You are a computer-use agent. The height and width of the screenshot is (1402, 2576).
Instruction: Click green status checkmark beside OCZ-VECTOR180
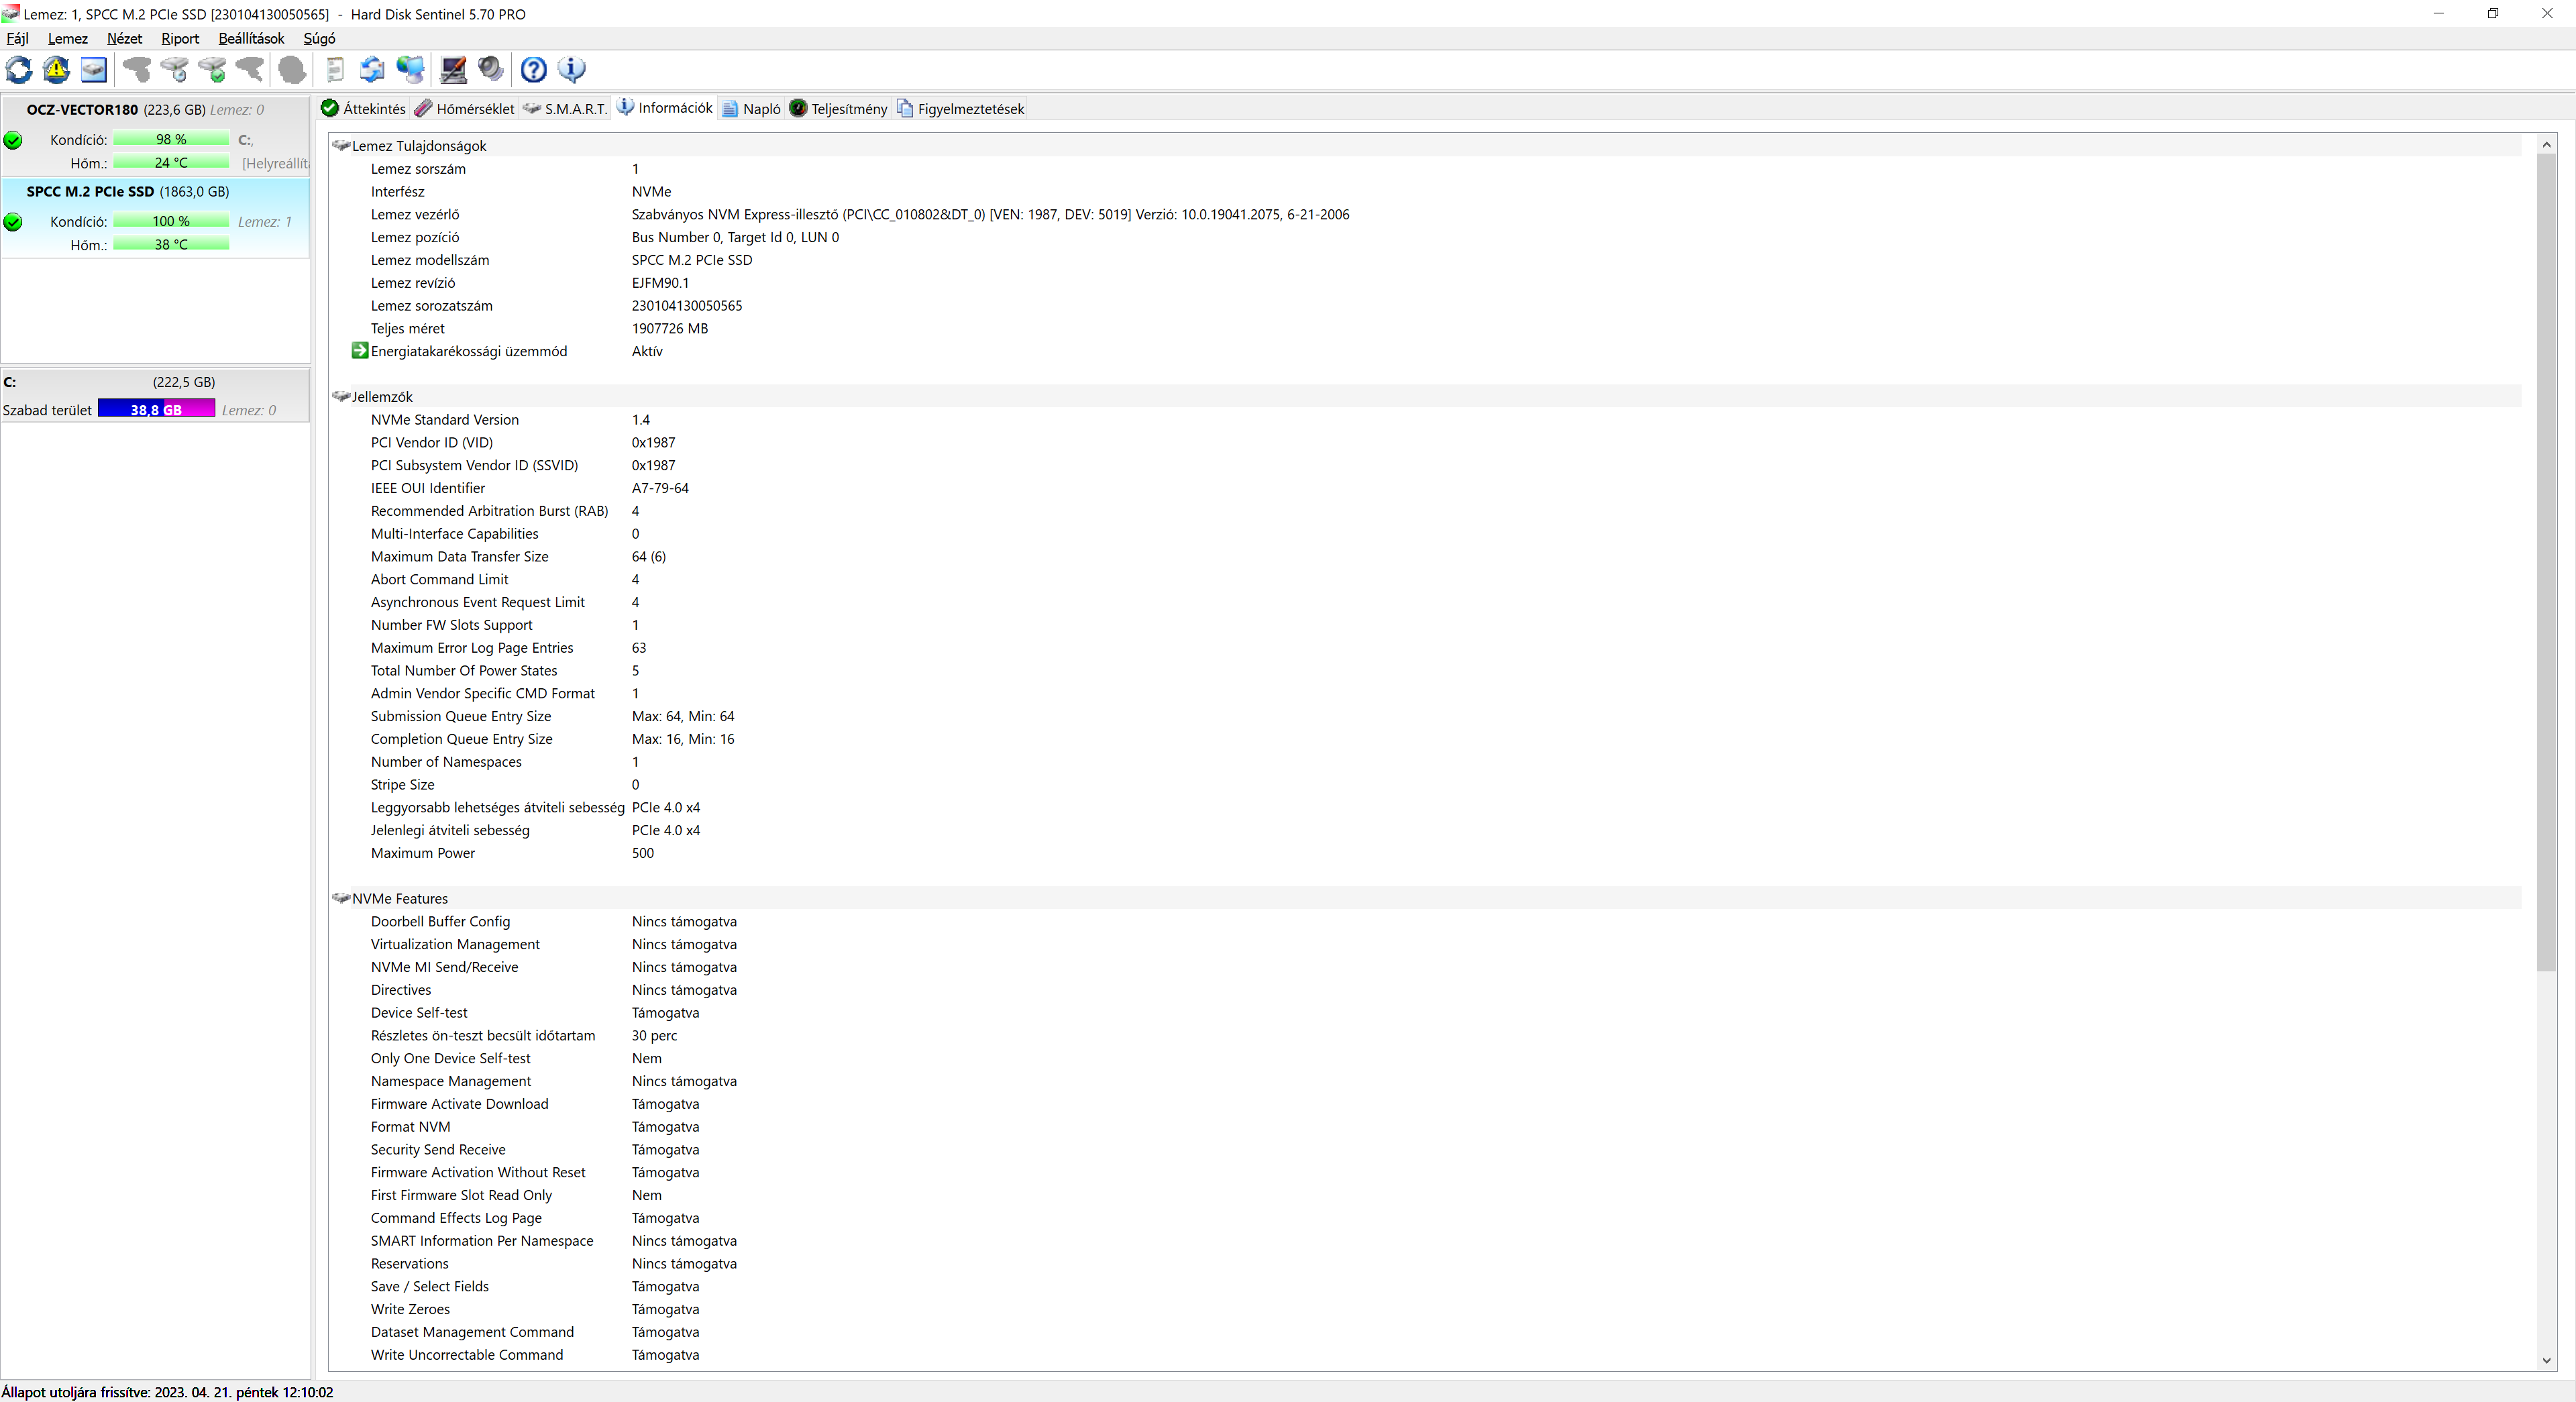click(13, 140)
